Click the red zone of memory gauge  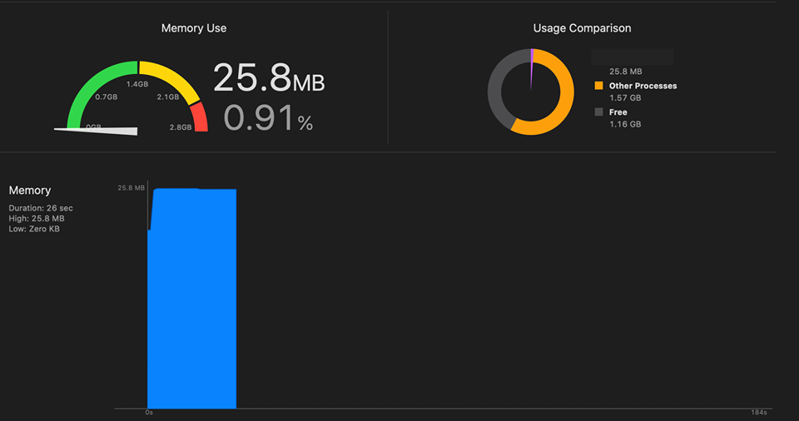click(x=199, y=117)
